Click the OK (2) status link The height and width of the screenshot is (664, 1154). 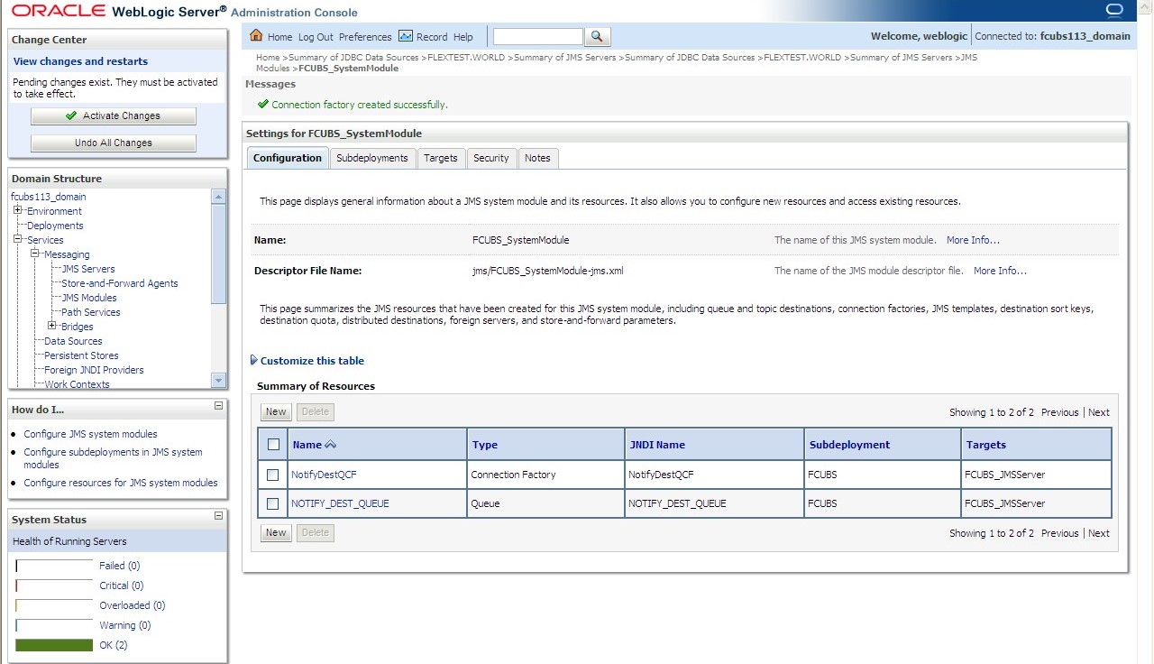click(x=114, y=645)
